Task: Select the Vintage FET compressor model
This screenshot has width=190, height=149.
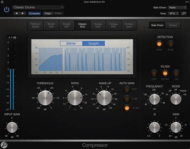Action: (x=113, y=25)
